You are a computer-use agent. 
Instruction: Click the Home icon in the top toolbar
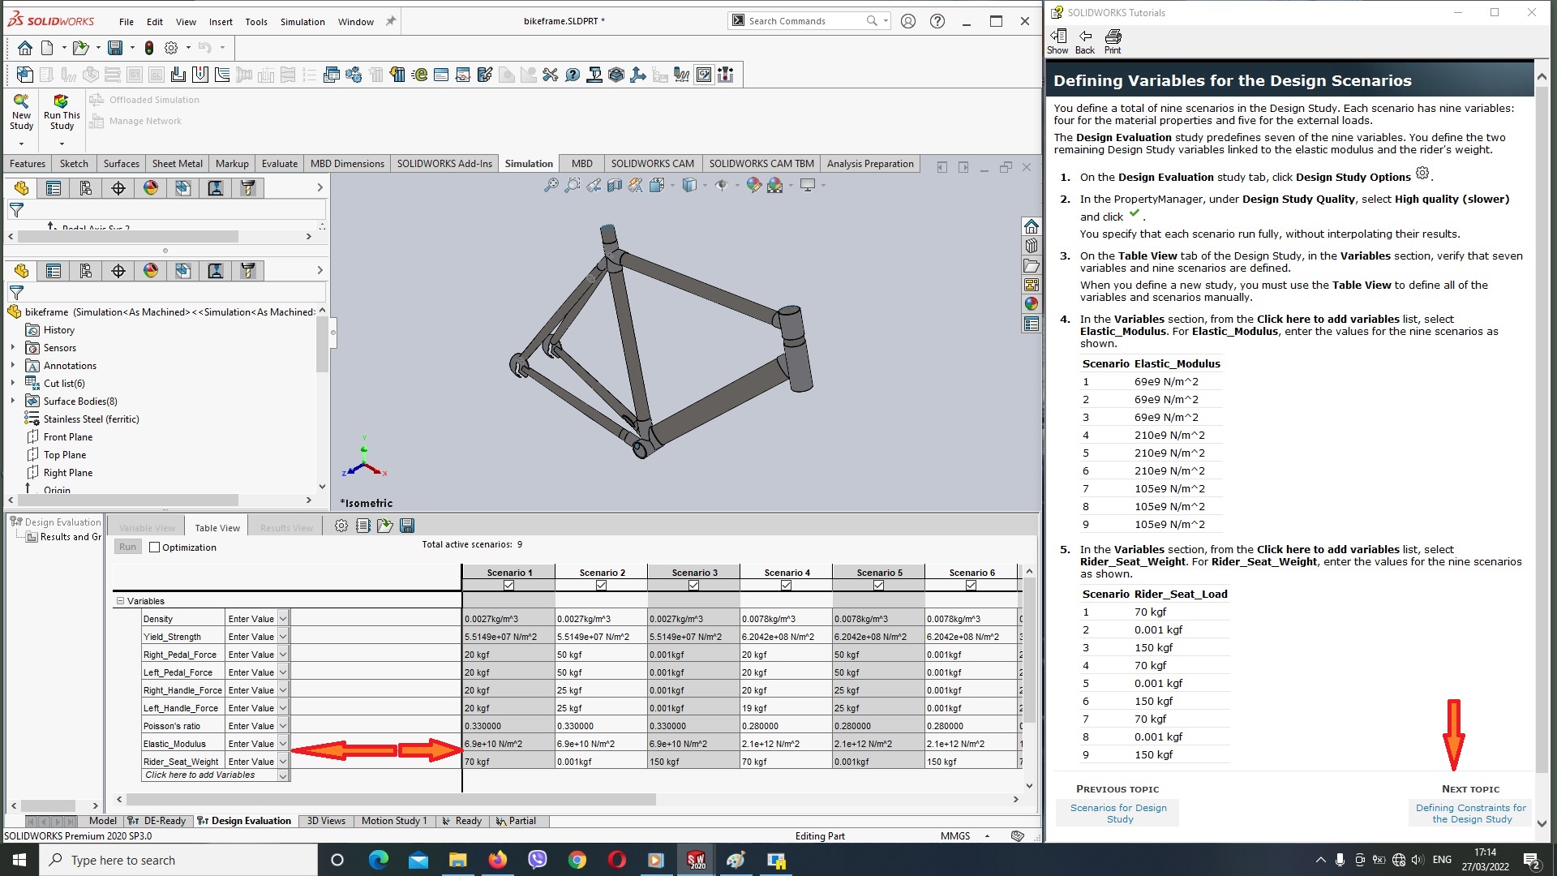coord(25,48)
